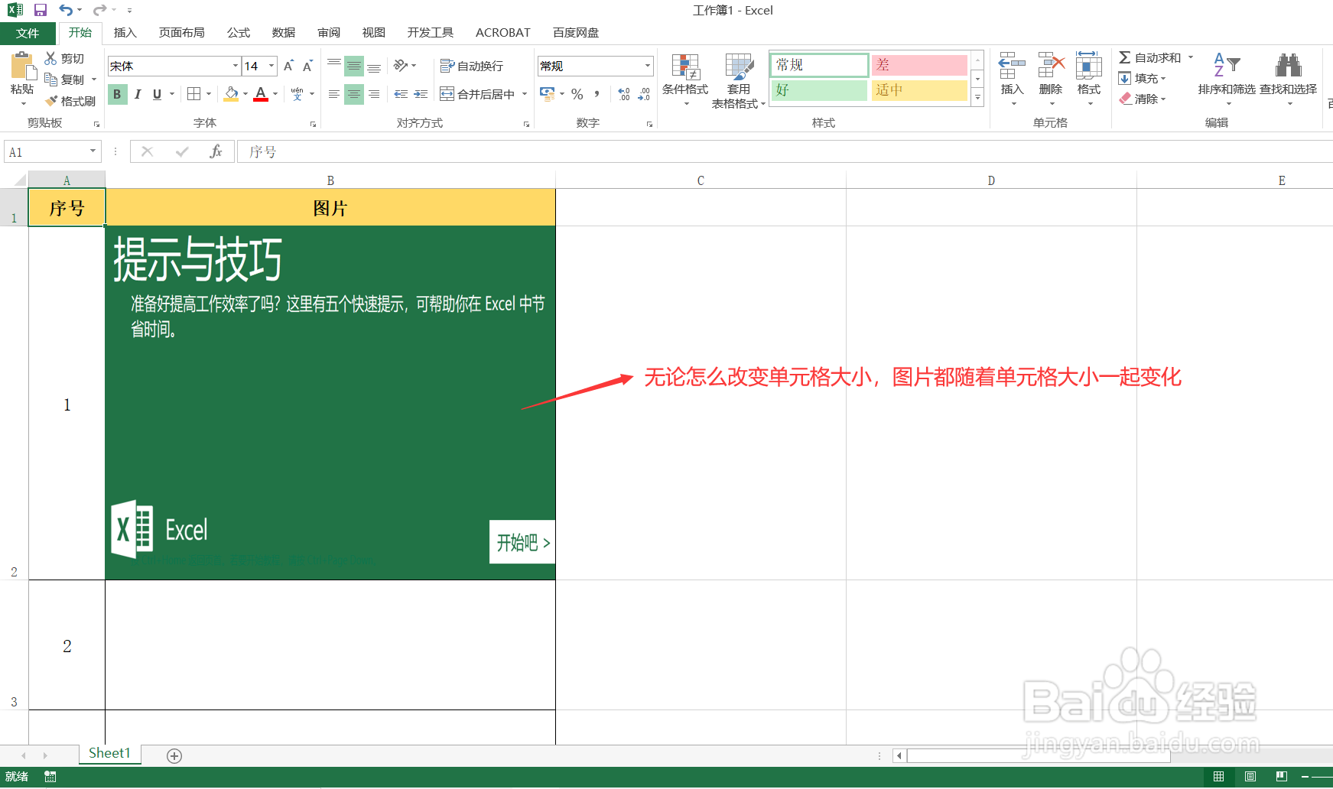Expand the Merge and Center dropdown arrow

coord(525,94)
